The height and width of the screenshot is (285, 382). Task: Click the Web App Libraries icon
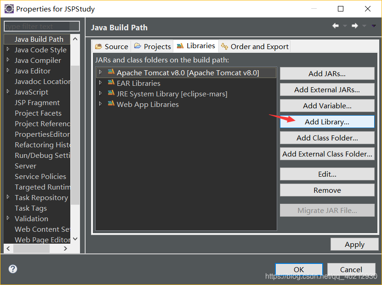[x=111, y=104]
